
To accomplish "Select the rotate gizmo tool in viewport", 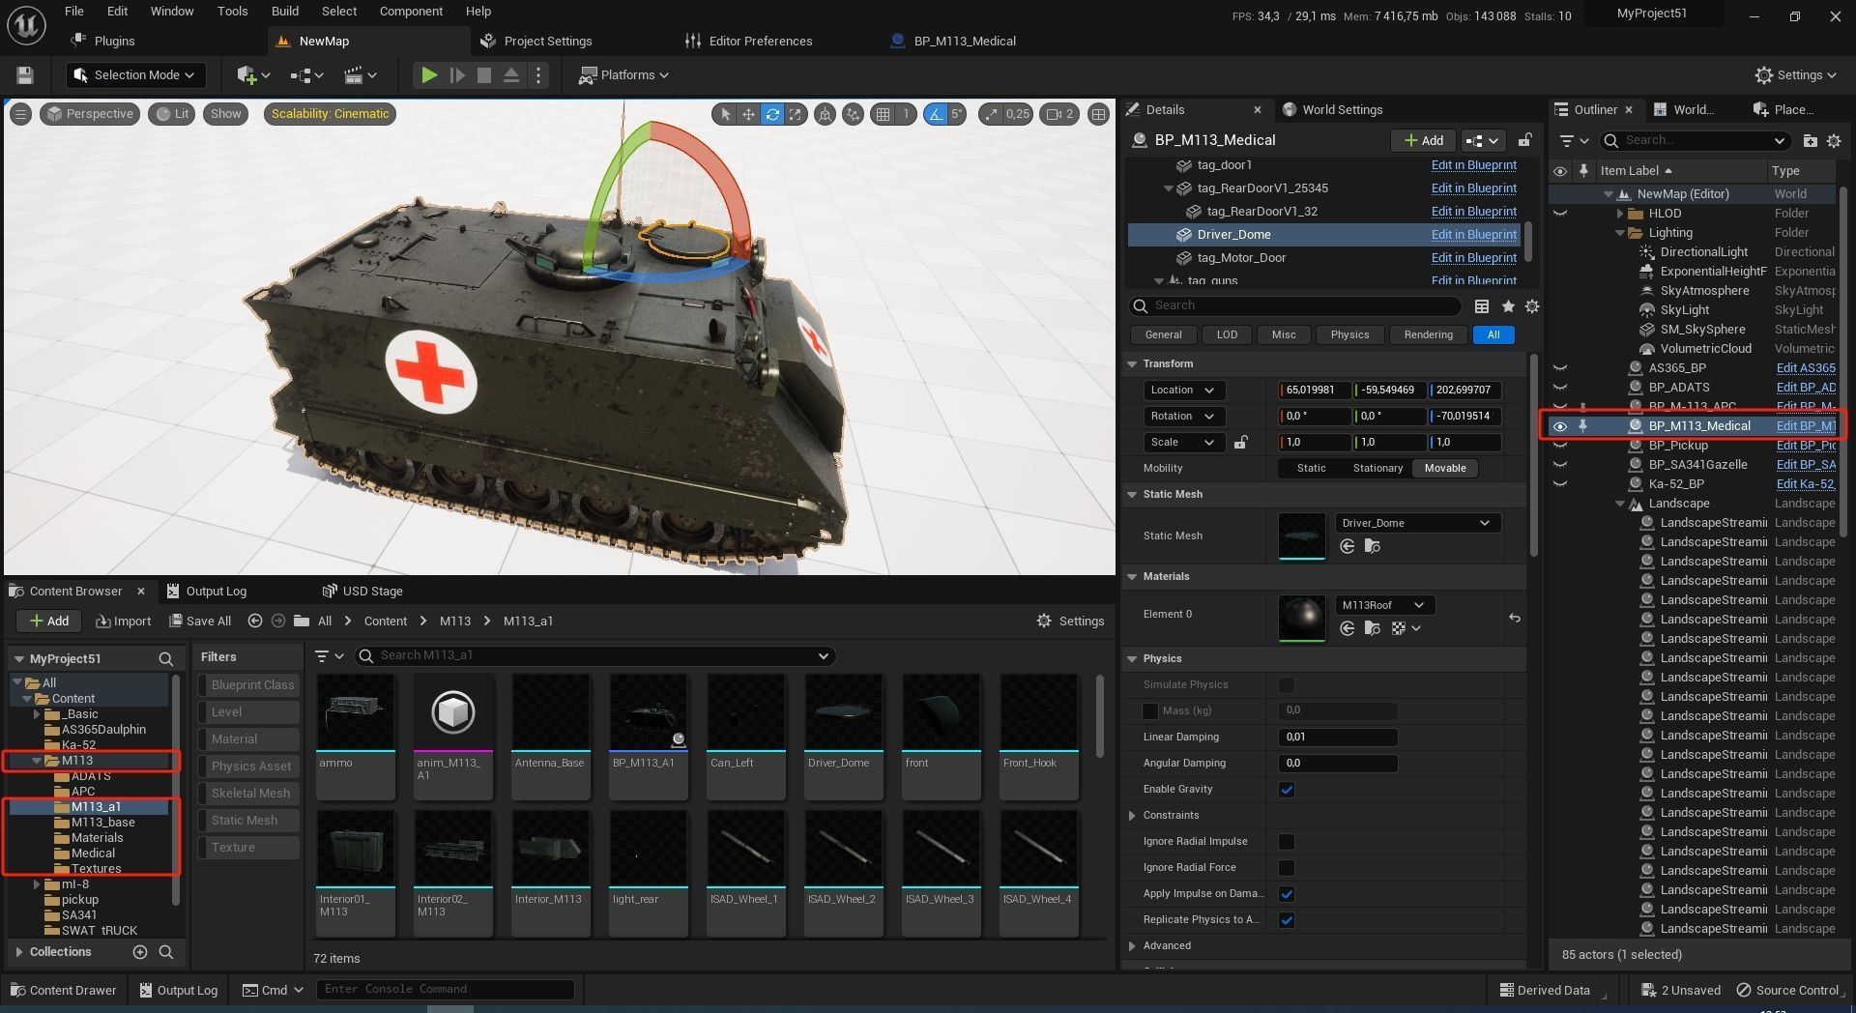I will (771, 114).
